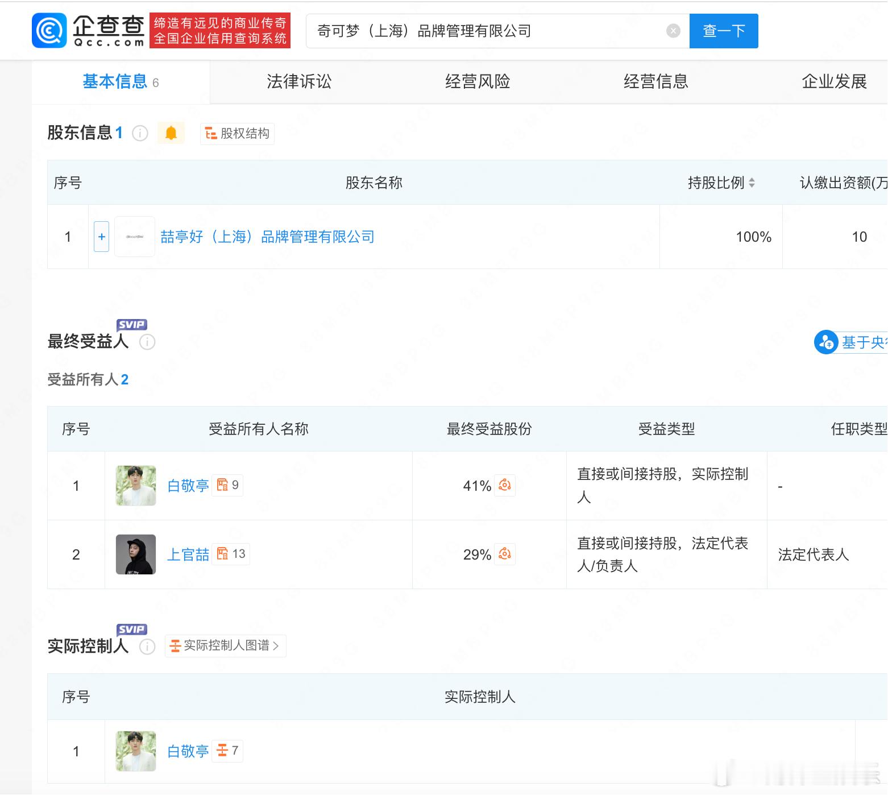Click 白敬亭 photo in beneficiary table
888x795 pixels.
coord(136,486)
